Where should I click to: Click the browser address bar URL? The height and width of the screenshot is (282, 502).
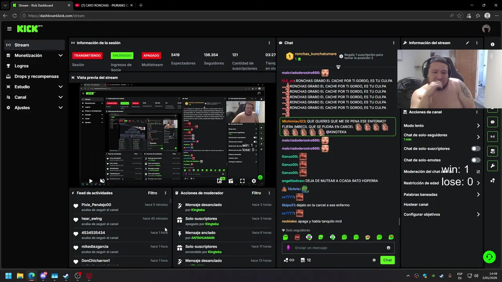56,16
